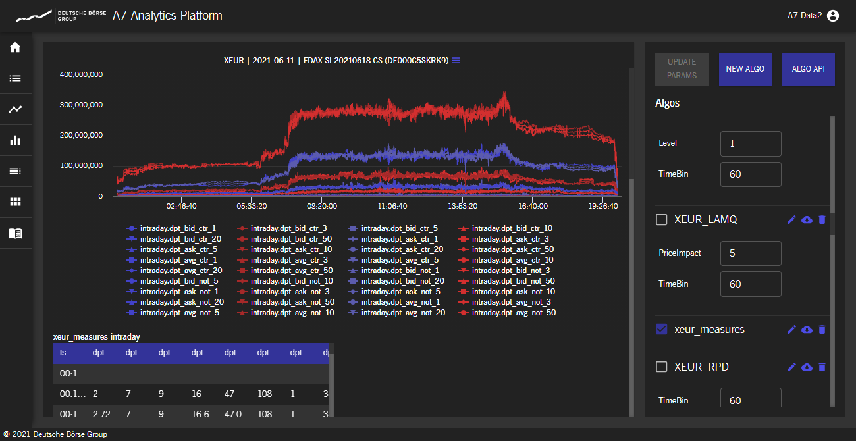Click the ts column header in table
Screen dimensions: 856x441
[x=63, y=353]
